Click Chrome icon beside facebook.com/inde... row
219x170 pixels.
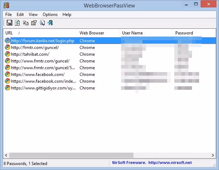(7, 81)
